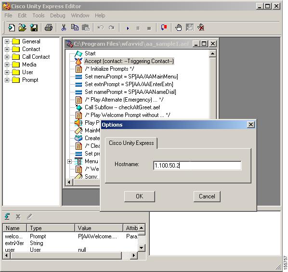Click the Cut scissors icon
Screen dimensions: 288x272
[64, 28]
